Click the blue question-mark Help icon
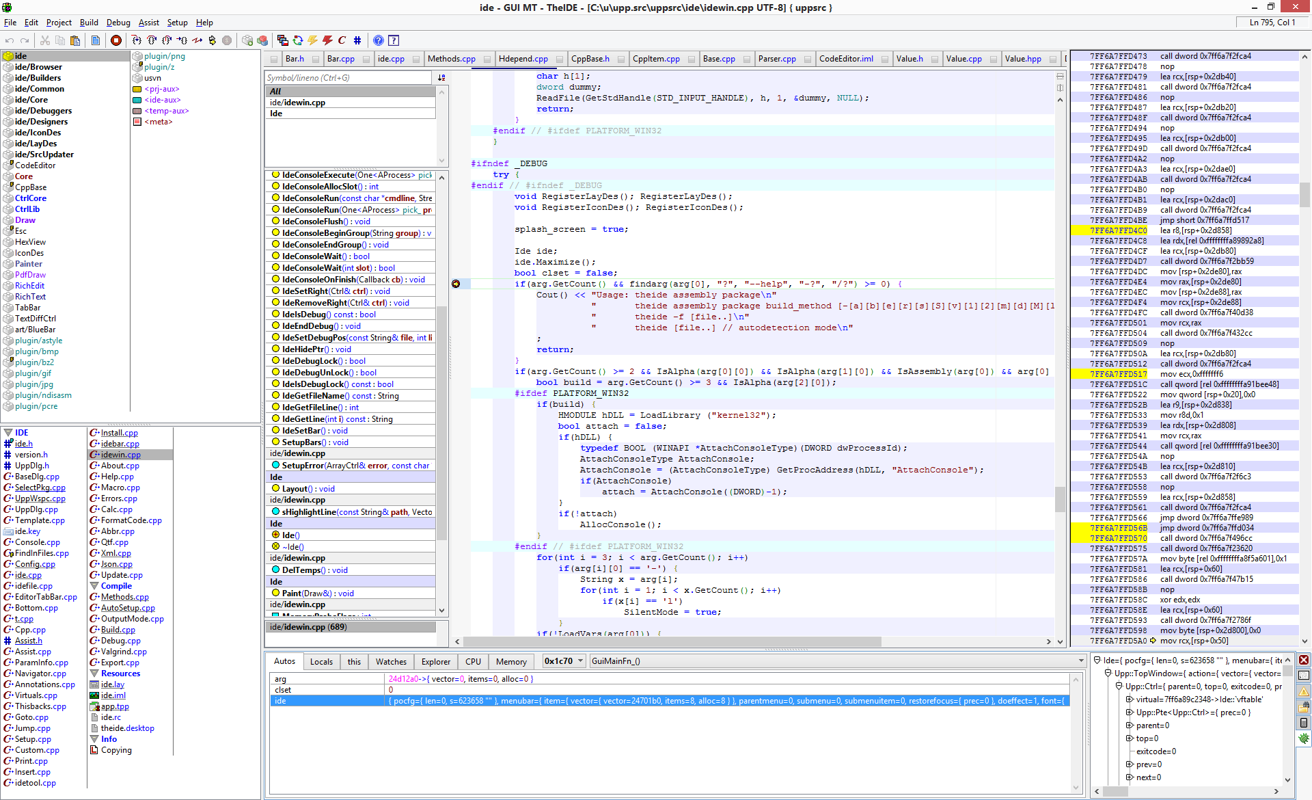Viewport: 1312px width, 800px height. (378, 40)
